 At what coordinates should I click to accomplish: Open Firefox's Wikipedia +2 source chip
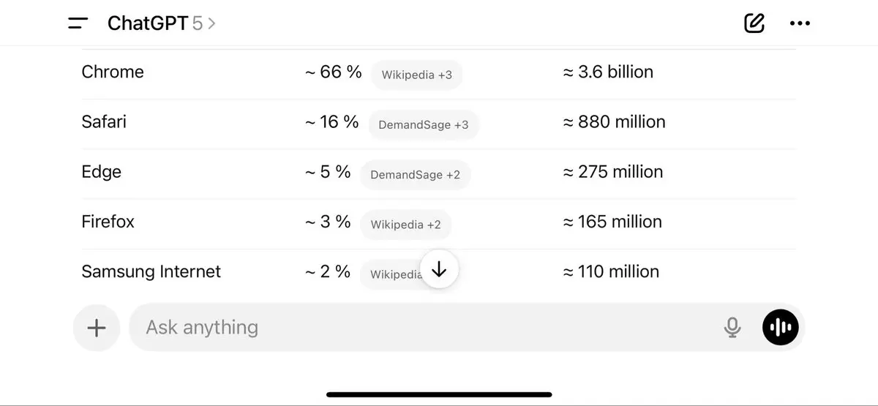coord(405,225)
